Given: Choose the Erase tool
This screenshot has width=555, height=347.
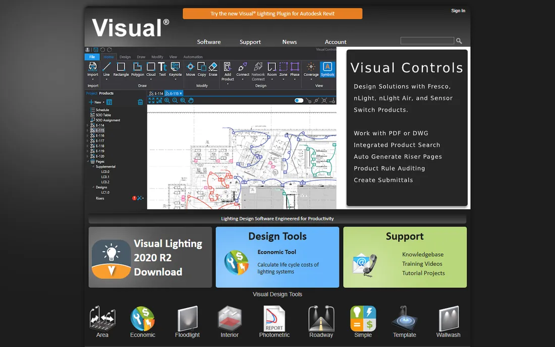Looking at the screenshot, I should point(213,70).
